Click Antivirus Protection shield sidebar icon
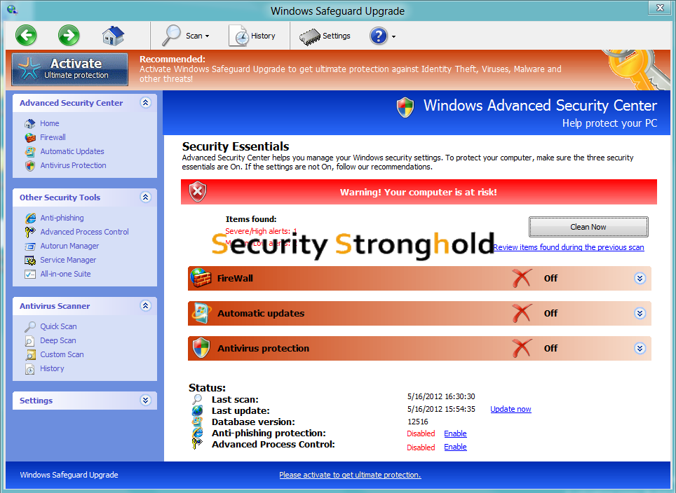 30,166
